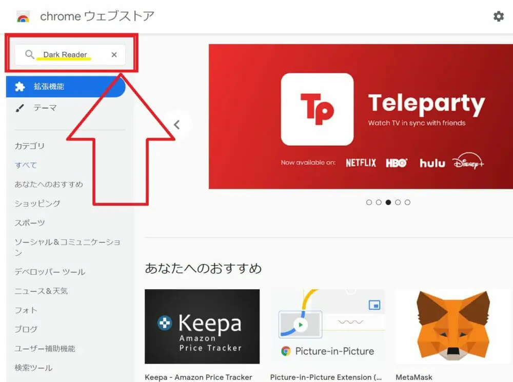Switch to the テーマ themes tab

tap(45, 108)
